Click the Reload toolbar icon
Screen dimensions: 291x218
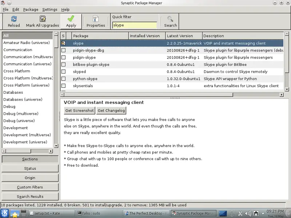click(x=14, y=19)
